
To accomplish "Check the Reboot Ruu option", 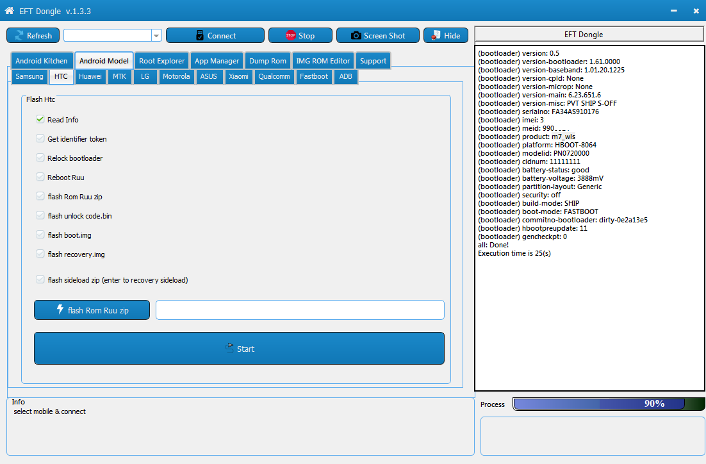I will (x=40, y=177).
